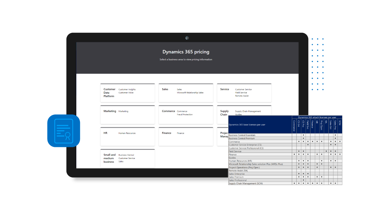Open Microsoft Relationship Sales link
The image size is (374, 210).
pyautogui.click(x=190, y=93)
